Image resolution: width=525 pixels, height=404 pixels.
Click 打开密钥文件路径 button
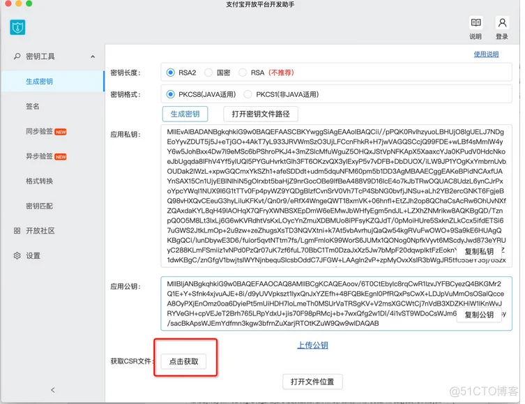tap(261, 114)
